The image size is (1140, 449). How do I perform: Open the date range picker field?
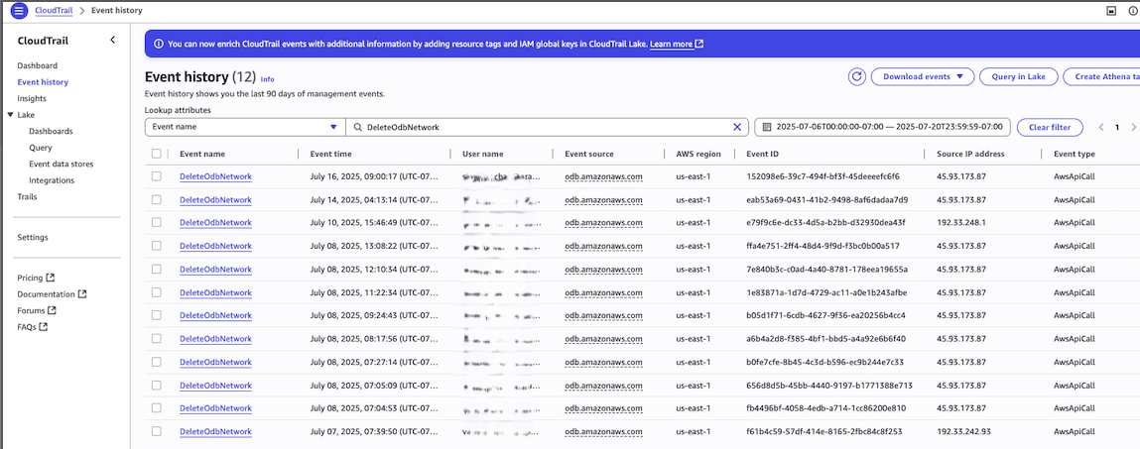(883, 127)
